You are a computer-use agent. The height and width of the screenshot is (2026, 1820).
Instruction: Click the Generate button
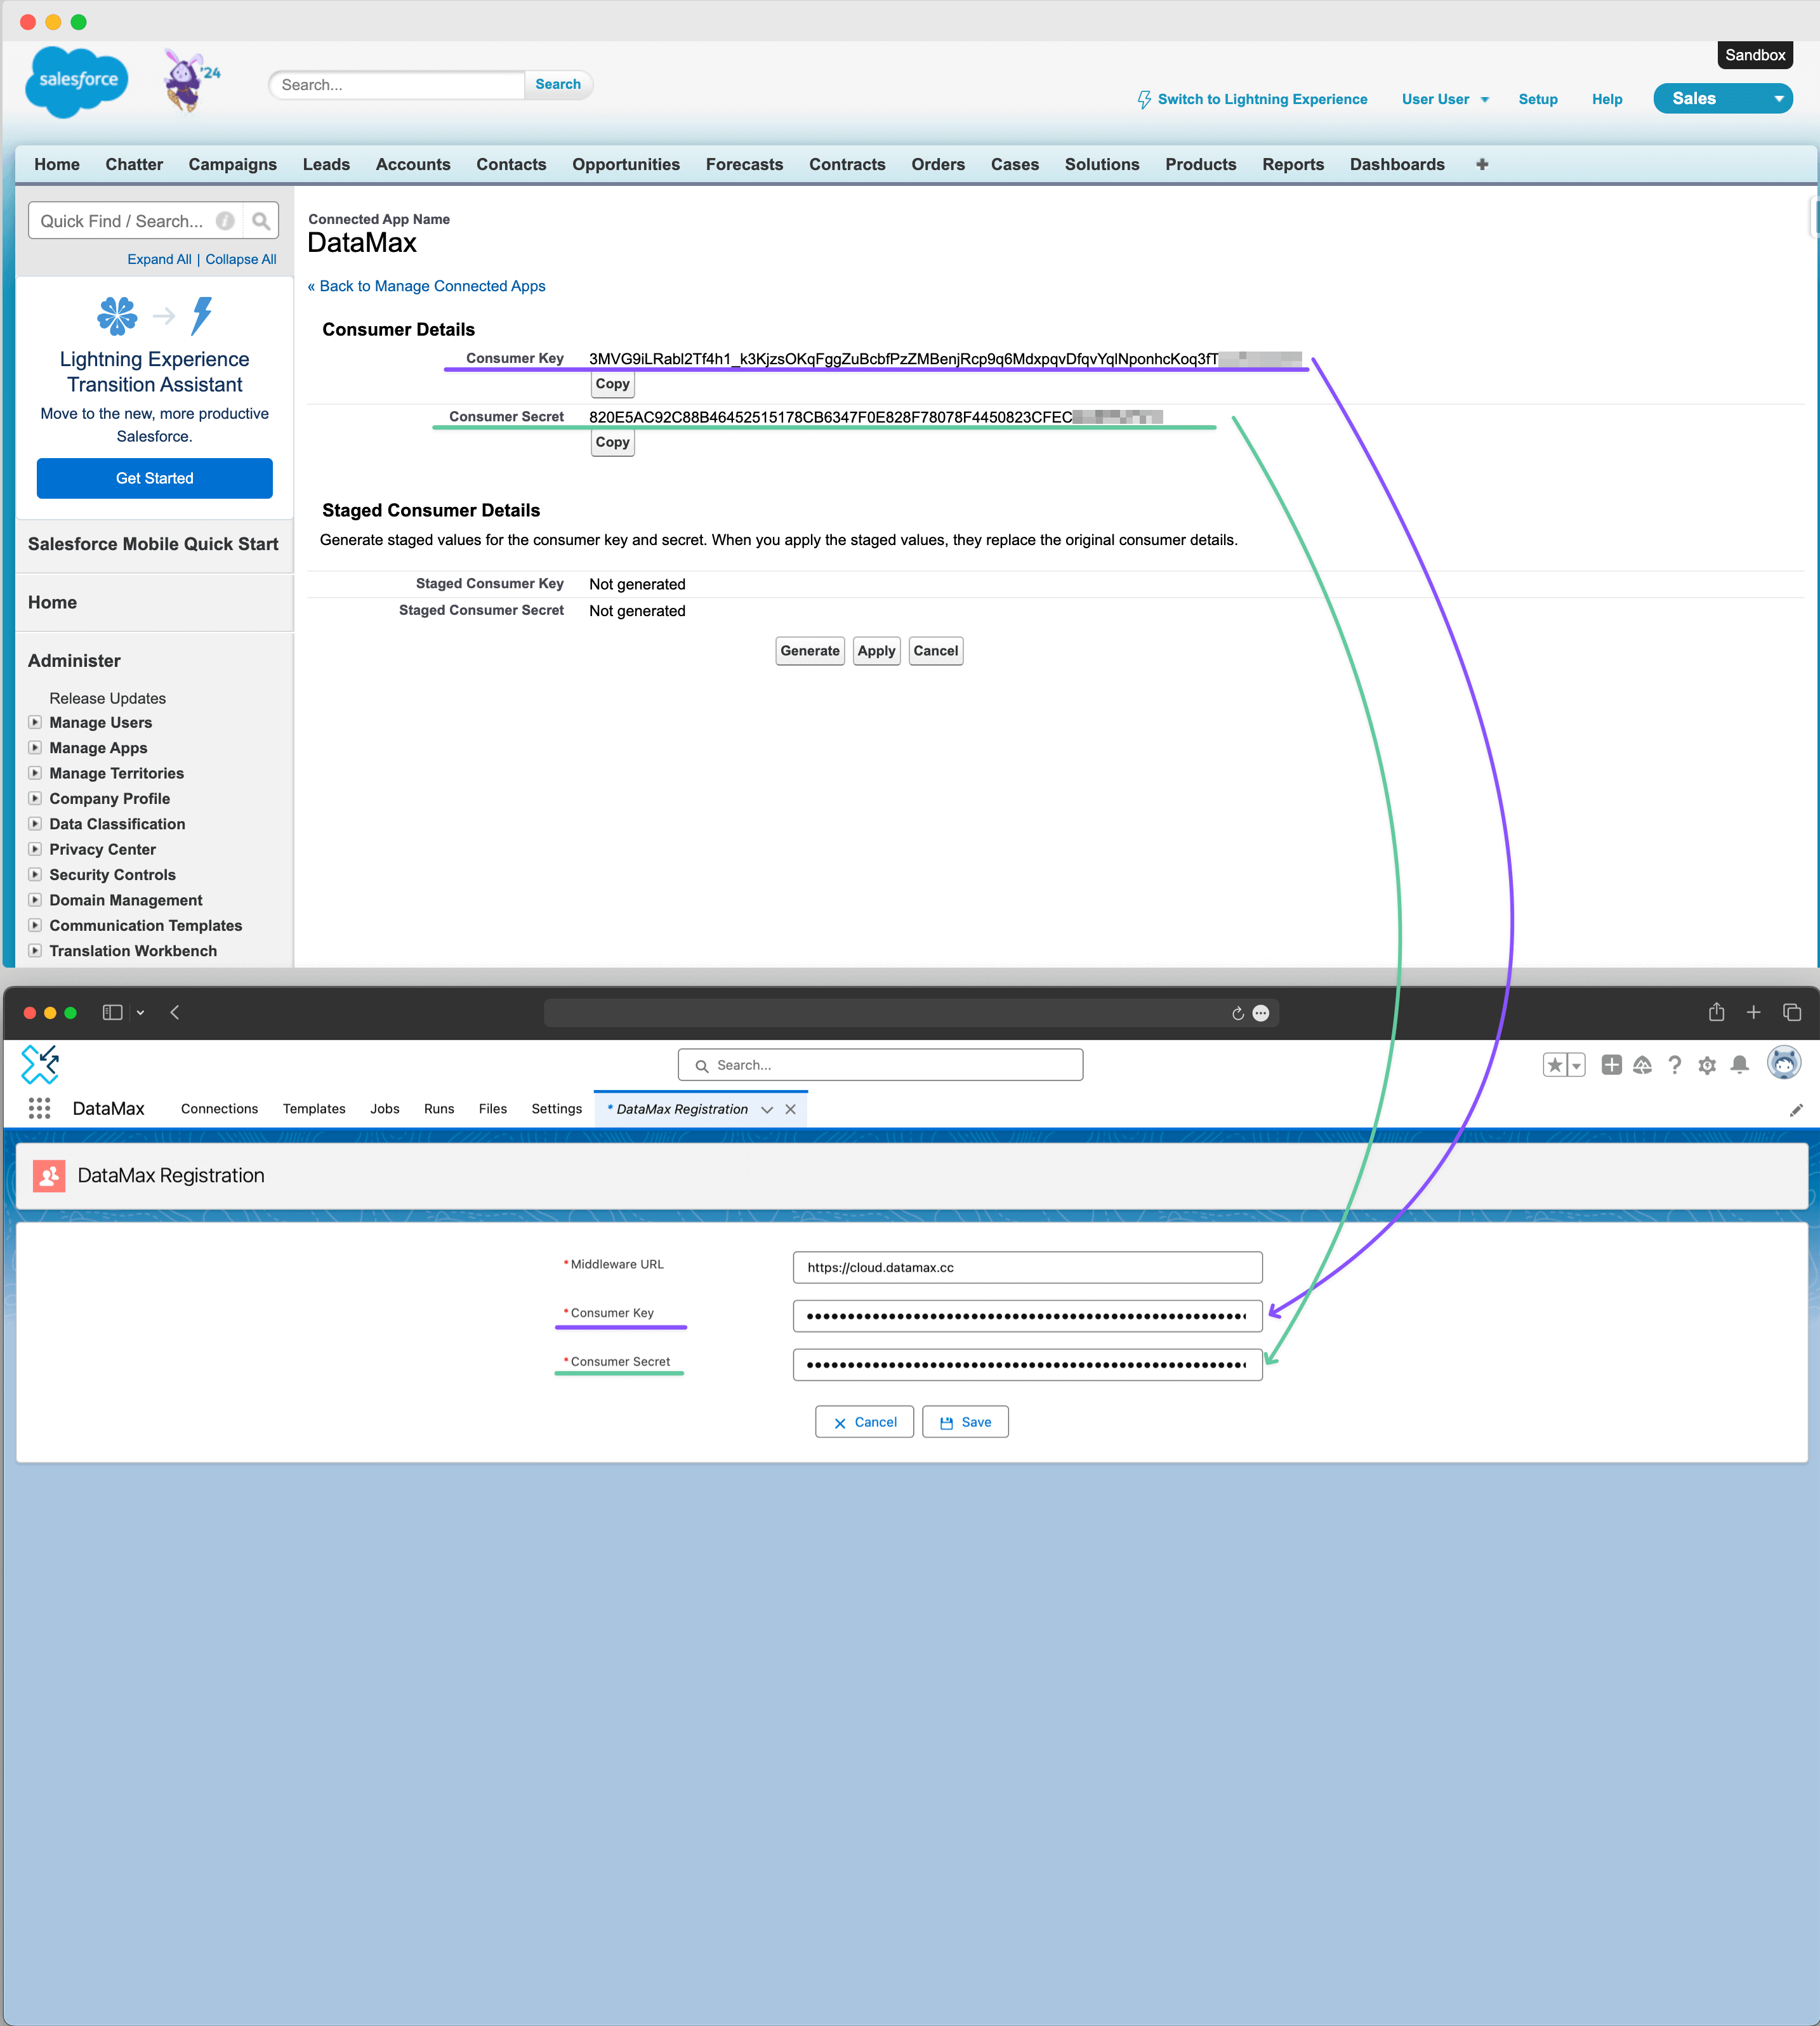tap(810, 651)
